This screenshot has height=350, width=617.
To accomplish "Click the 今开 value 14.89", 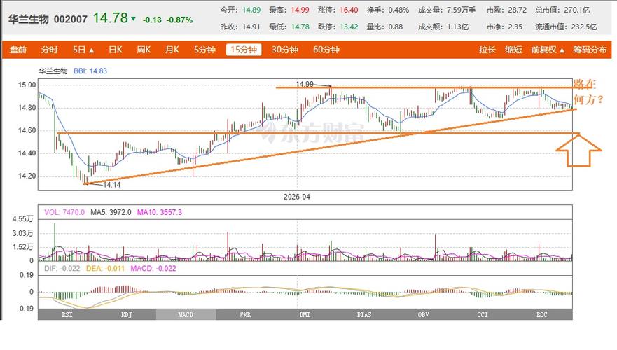I will (x=251, y=10).
